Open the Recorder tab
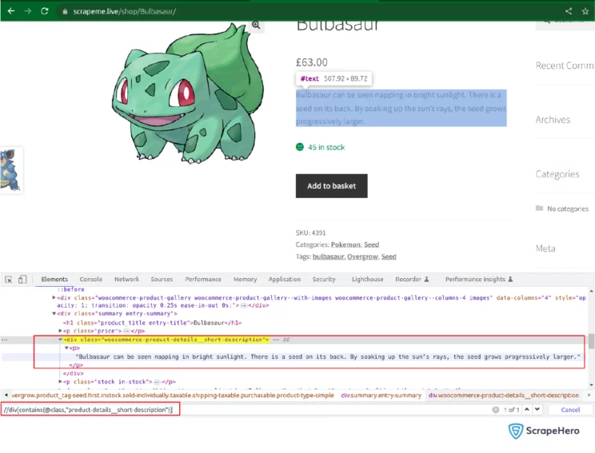This screenshot has width=595, height=453. point(412,280)
